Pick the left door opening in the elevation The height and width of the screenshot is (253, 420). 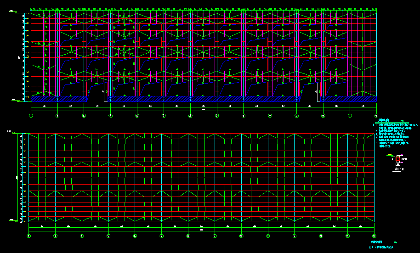(97, 92)
